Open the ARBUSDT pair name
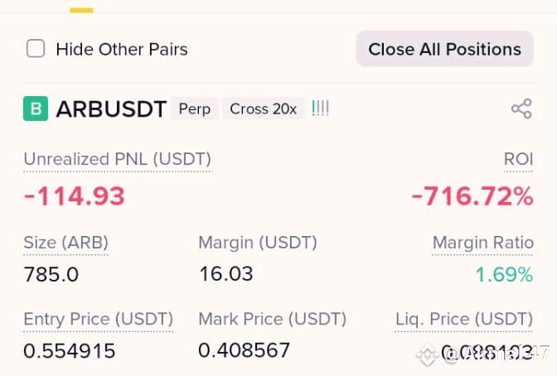 [111, 109]
